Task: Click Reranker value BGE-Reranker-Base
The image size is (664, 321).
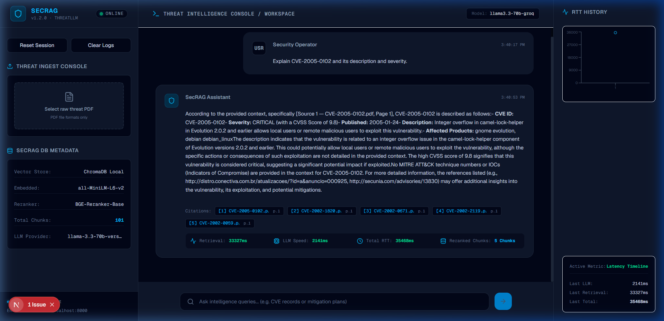Action: (x=100, y=204)
